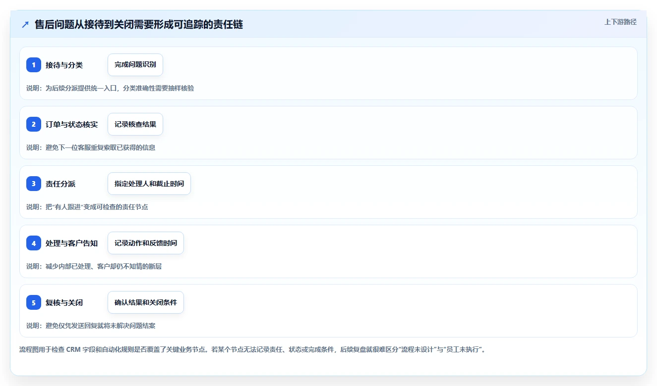Click the note 减少内部已处理、客户却仍不知情的断层

coord(94,266)
